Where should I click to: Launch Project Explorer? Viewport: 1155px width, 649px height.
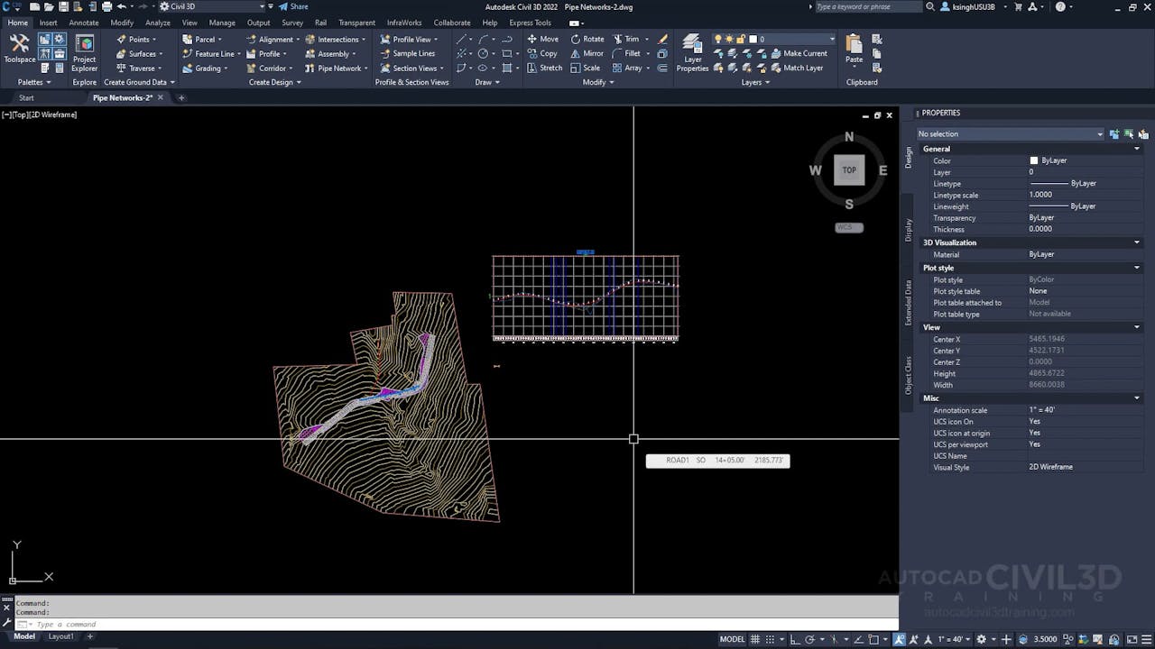[x=85, y=50]
